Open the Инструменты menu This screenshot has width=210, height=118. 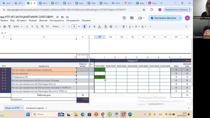(x=57, y=20)
